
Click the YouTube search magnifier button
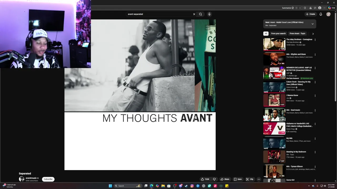coord(200,14)
